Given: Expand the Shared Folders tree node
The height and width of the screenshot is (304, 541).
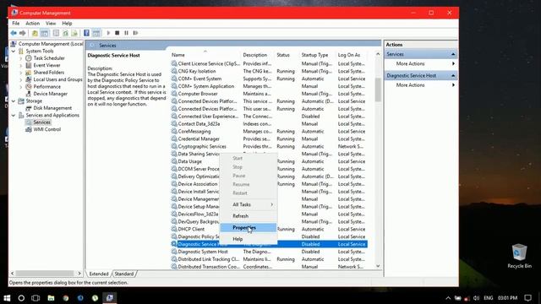Looking at the screenshot, I should click(x=20, y=73).
